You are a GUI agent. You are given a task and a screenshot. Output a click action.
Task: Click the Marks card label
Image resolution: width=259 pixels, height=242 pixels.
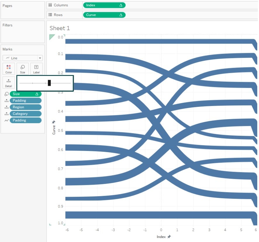7,49
